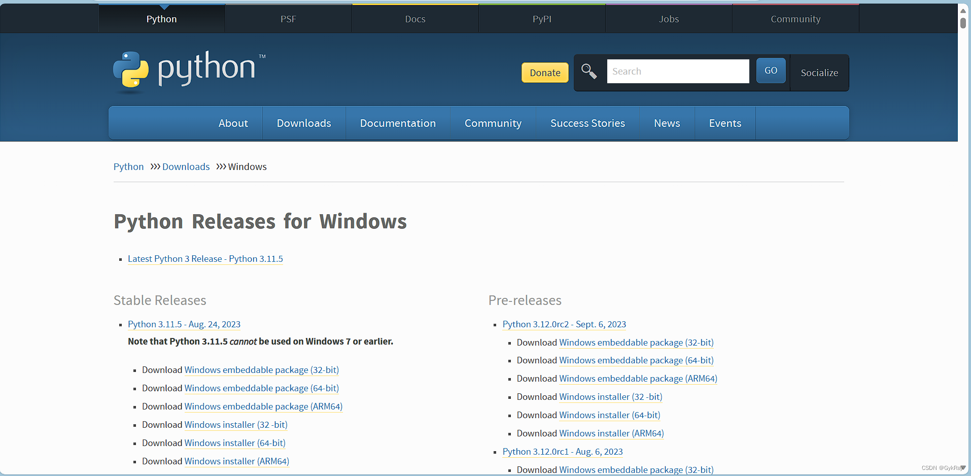
Task: Click the magnifying glass search icon
Action: point(589,72)
